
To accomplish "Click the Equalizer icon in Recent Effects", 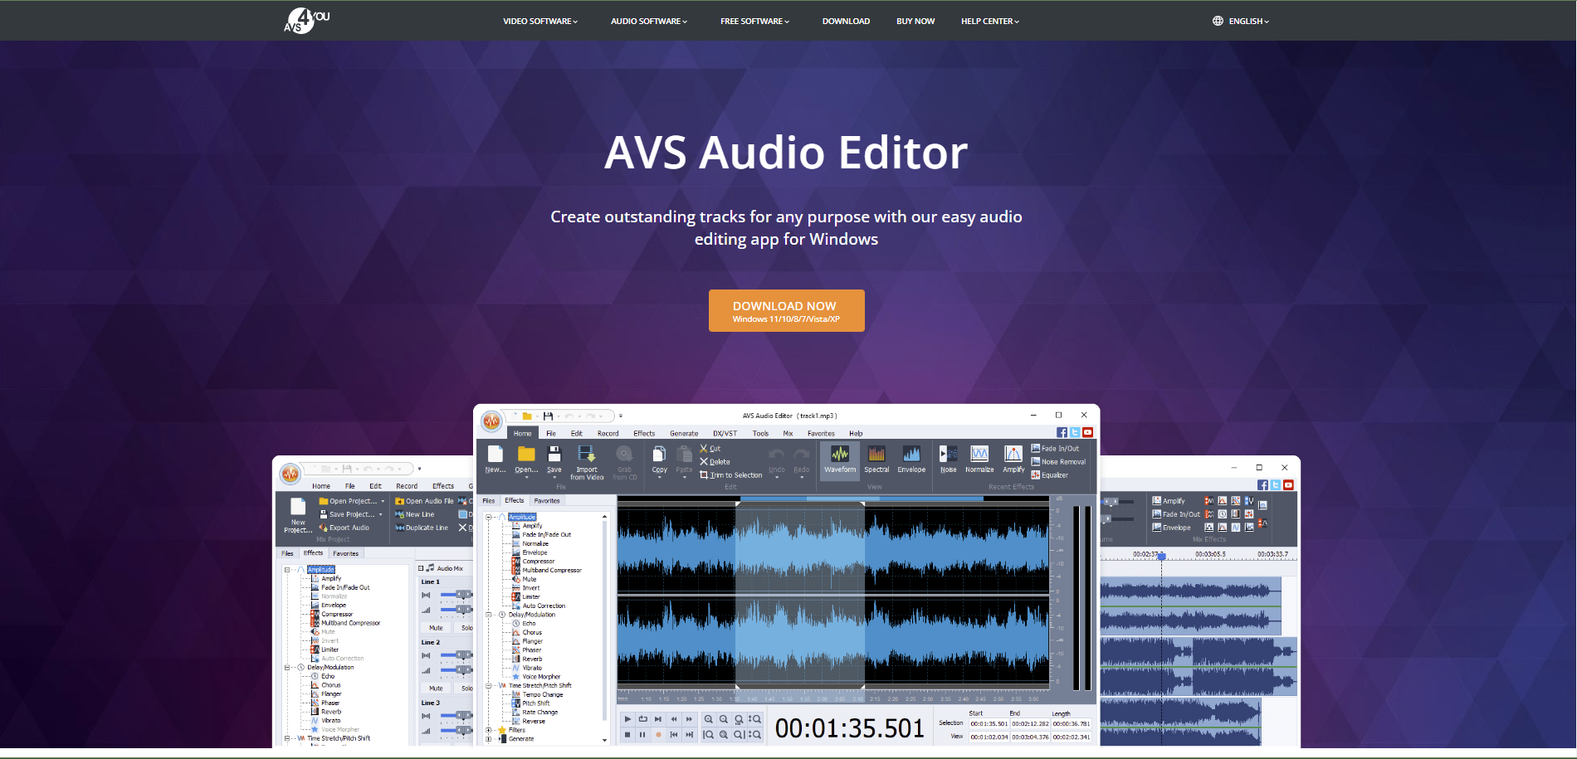I will click(x=1056, y=476).
